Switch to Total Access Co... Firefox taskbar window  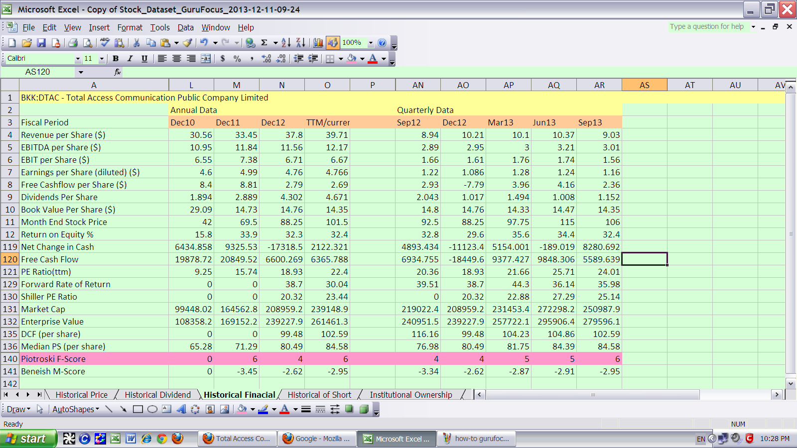point(237,439)
